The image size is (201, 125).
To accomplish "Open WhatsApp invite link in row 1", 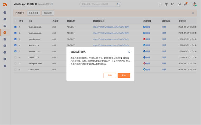I will pyautogui.click(x=111, y=27).
